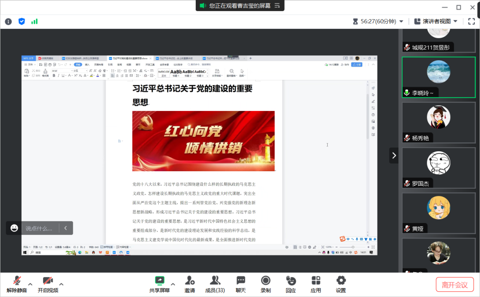480x297 pixels.
Task: Open the Members (33) list
Action: click(x=215, y=284)
